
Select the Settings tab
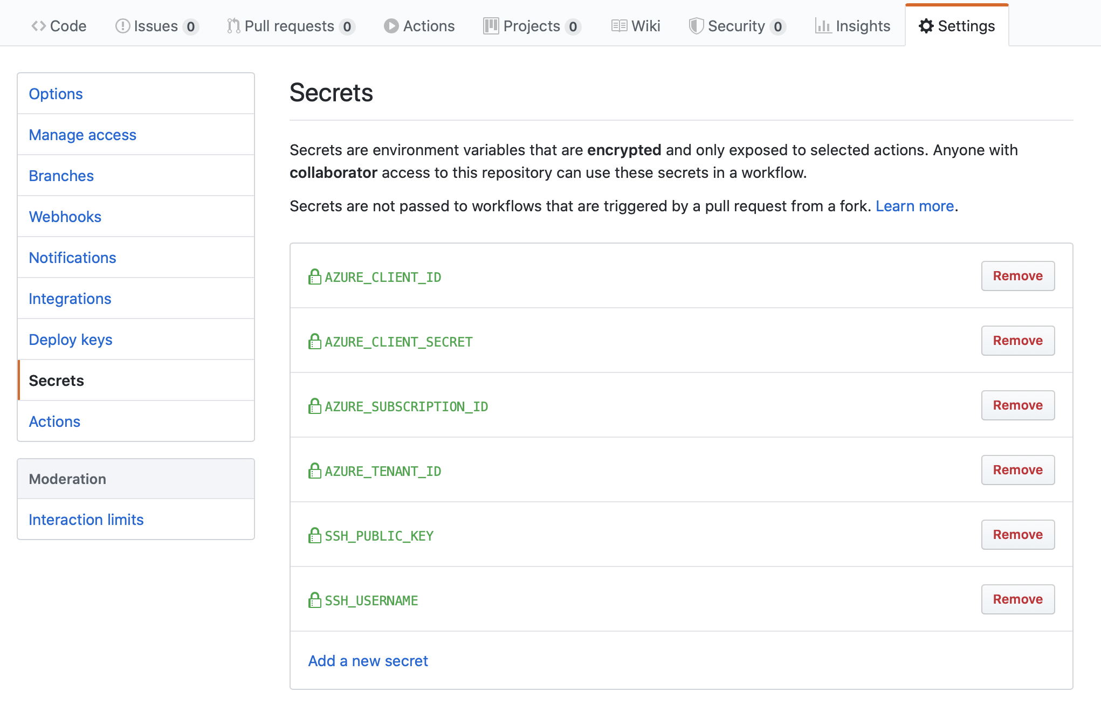click(957, 26)
